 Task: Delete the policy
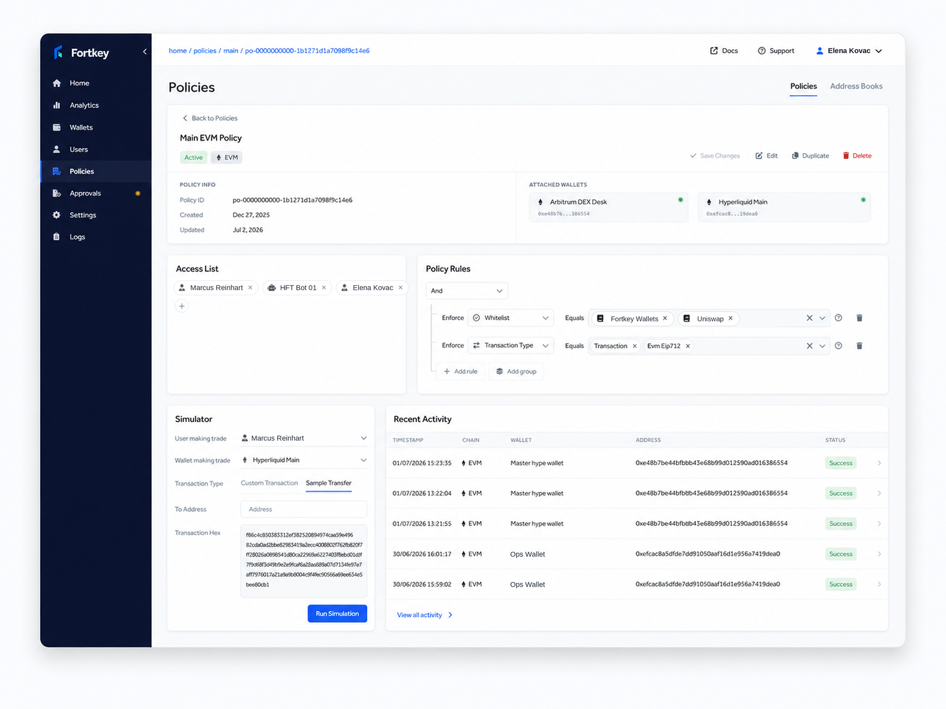(x=857, y=156)
